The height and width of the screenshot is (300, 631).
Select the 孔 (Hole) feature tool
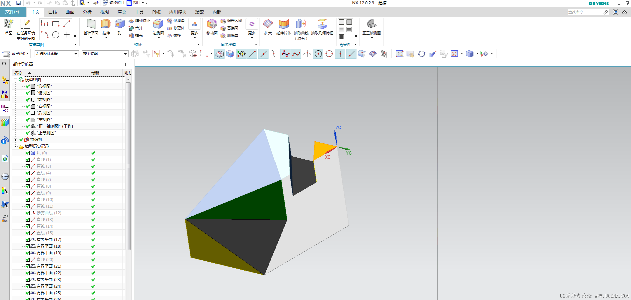coord(119,24)
